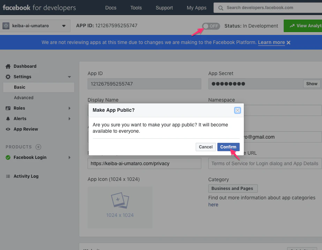
Task: Close the Make App Public dialog
Action: tap(237, 110)
